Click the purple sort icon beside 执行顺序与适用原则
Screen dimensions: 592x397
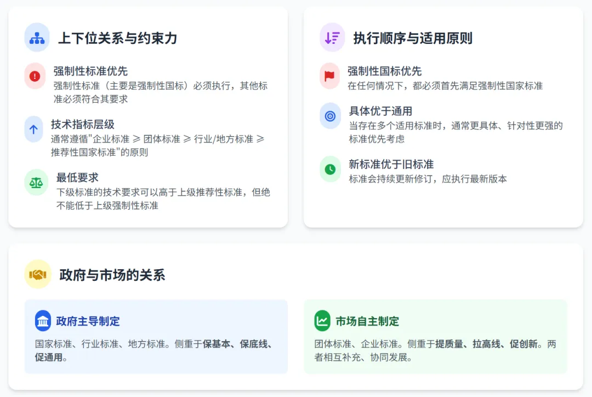tap(332, 38)
